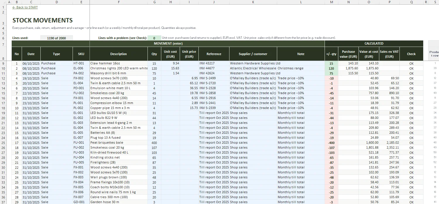Select reference cell INV S-2499
The image size is (439, 204).
(214, 78)
